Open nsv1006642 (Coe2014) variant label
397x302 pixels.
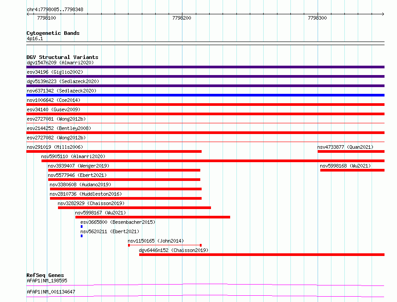coord(54,100)
